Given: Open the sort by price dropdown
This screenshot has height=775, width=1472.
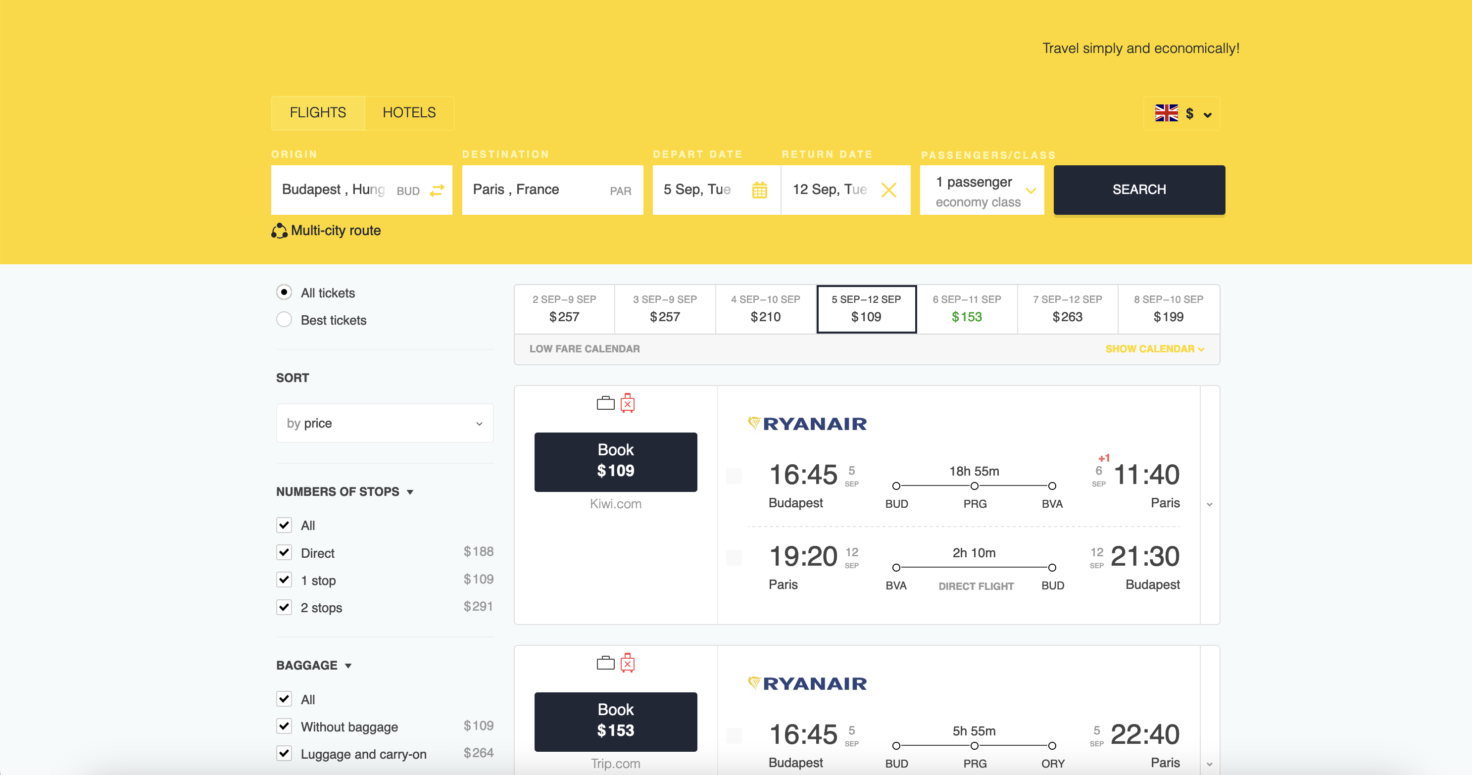Looking at the screenshot, I should pos(385,423).
